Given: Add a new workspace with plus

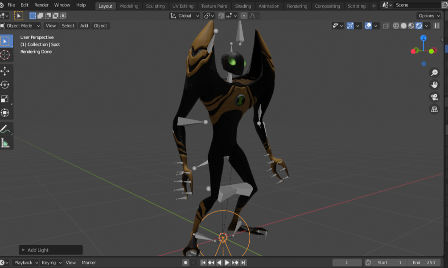Looking at the screenshot, I should pos(374,6).
